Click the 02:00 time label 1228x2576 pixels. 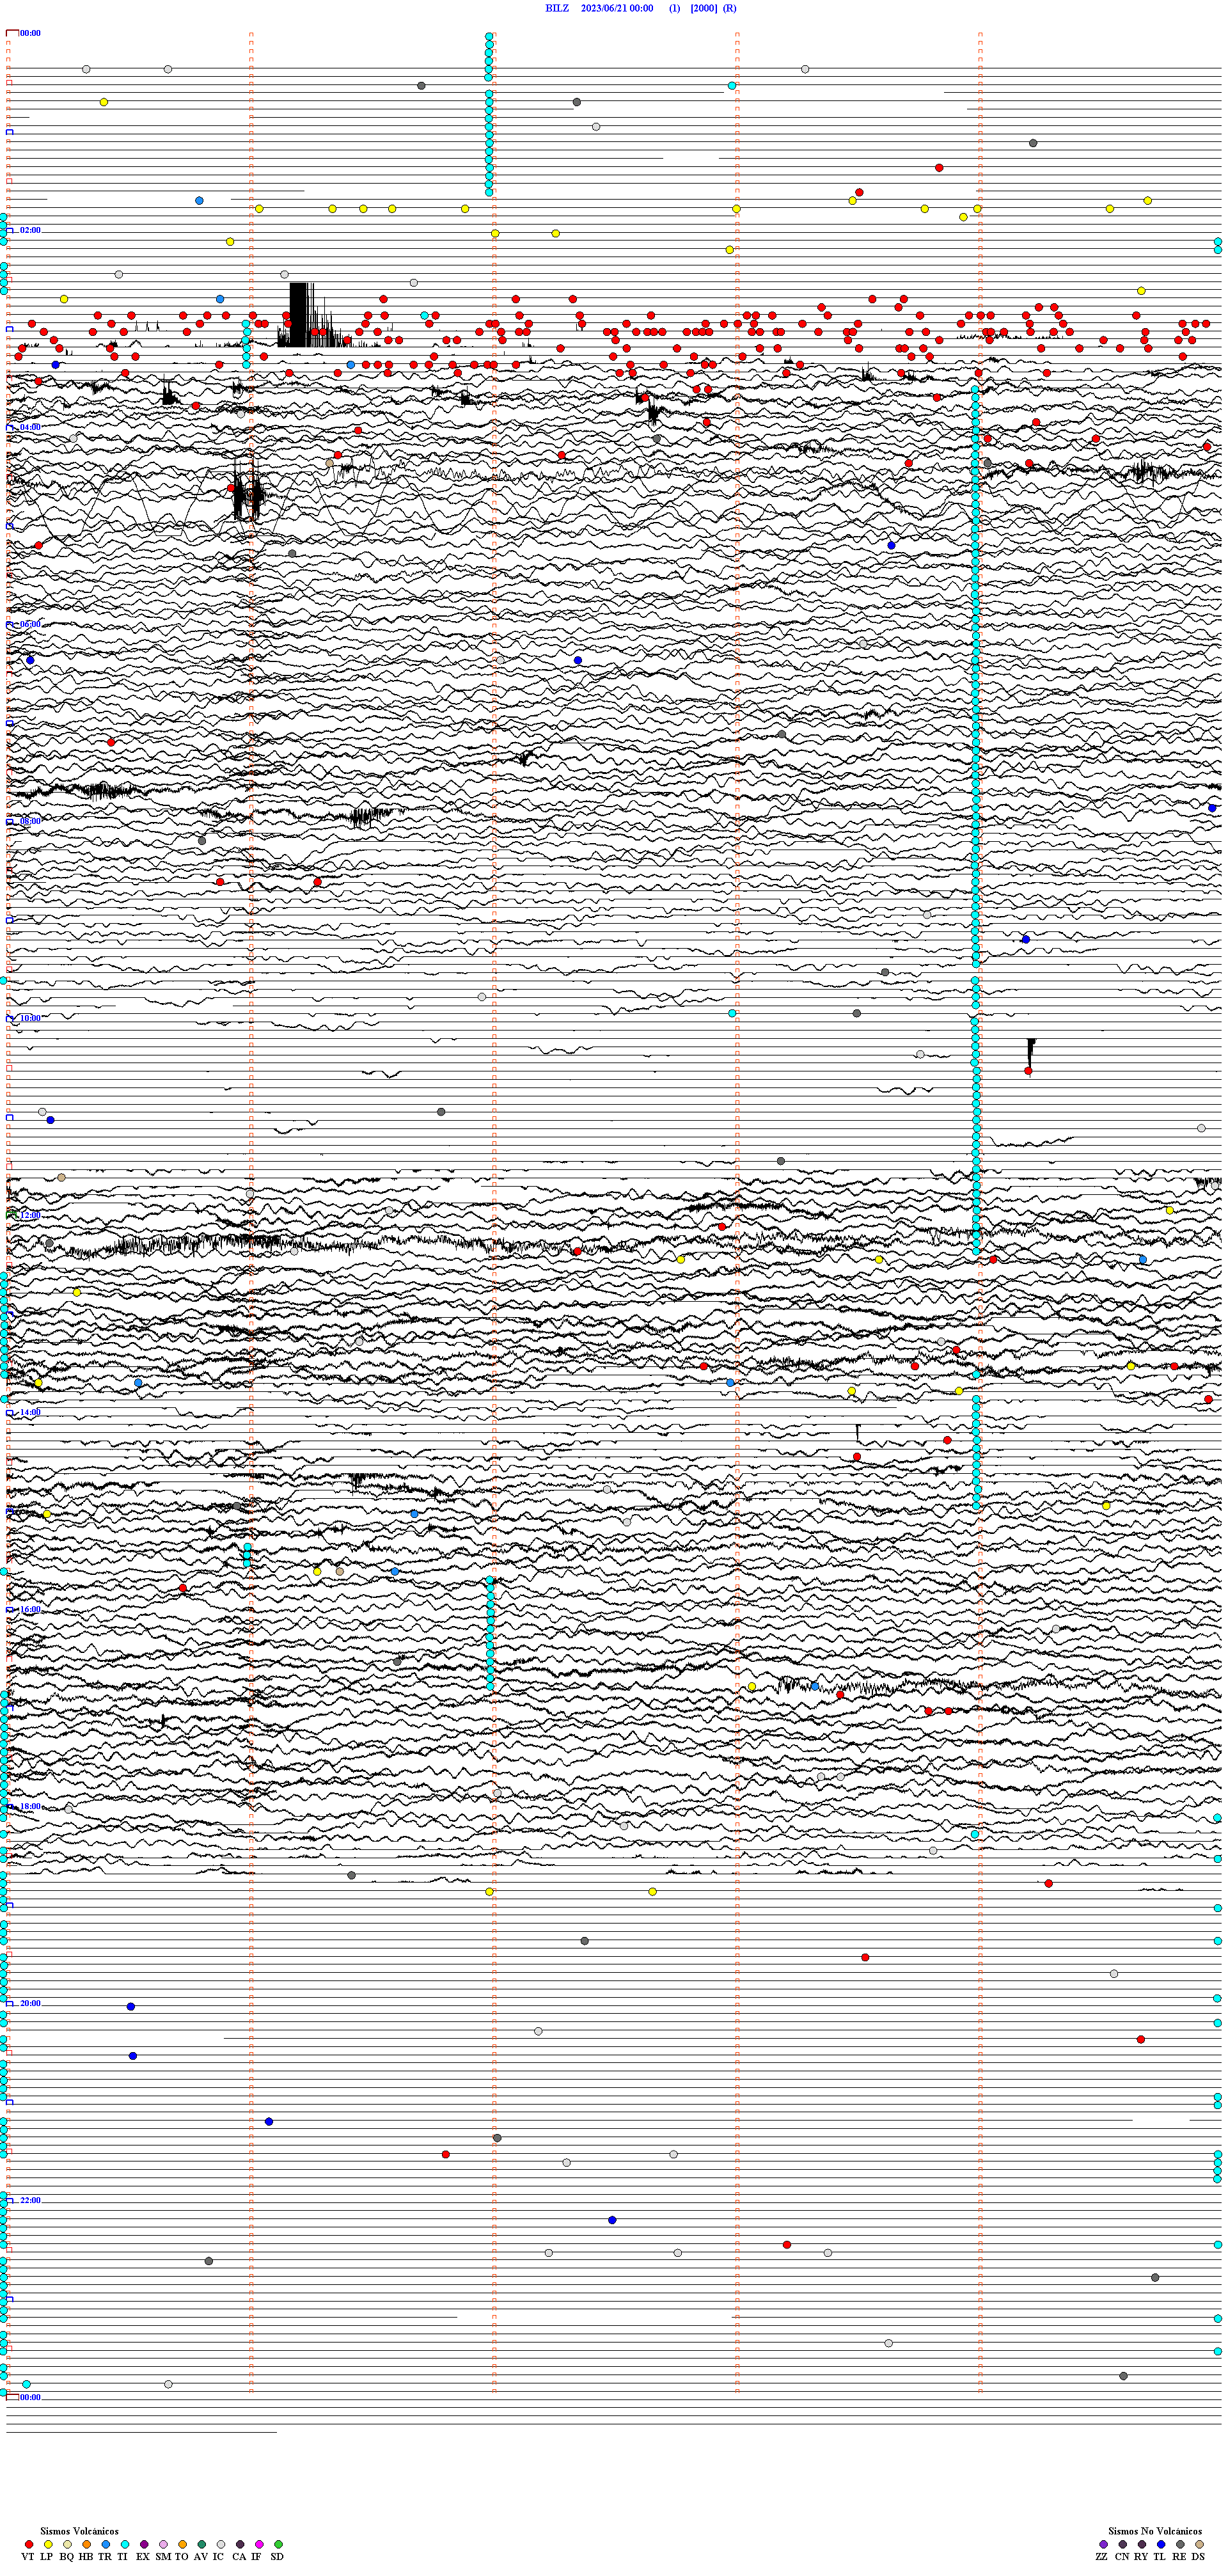(30, 230)
